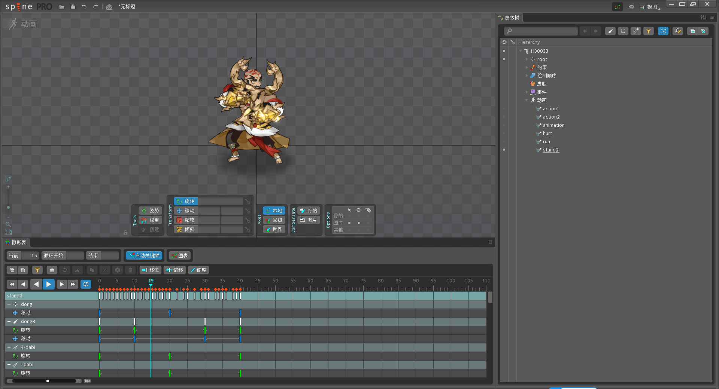The width and height of the screenshot is (719, 389).
Task: Show slots filter (circle icon) in tree
Action: coord(623,31)
